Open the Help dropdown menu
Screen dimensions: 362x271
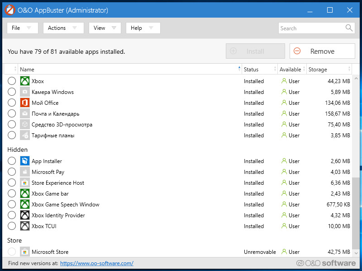pos(143,28)
